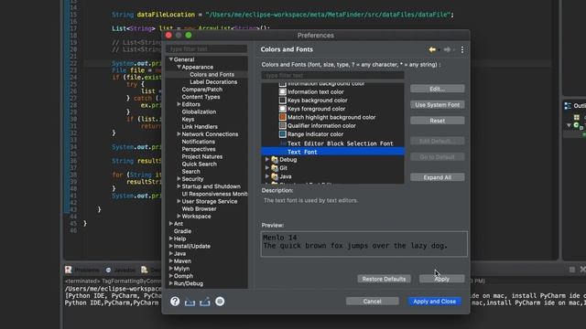
Task: Select Globalization preferences
Action: (199, 111)
